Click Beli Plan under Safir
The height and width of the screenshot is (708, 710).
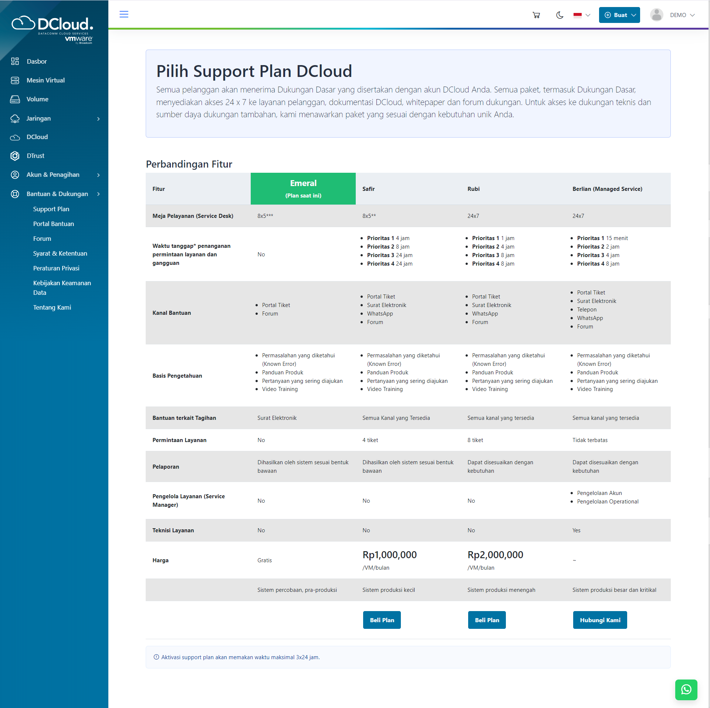pos(382,620)
